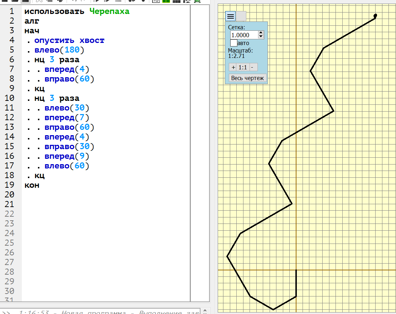Screen dimensions: 396x314
Task: Click the second 'нц 3 раза' on line 10
Action: pos(57,98)
